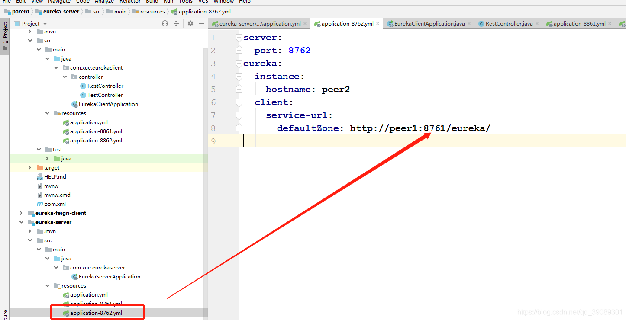Hide the Project panel with minus icon

click(202, 23)
